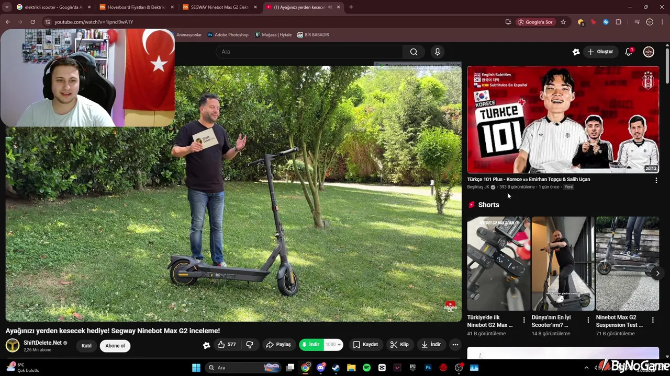Click the Oluştur create button
This screenshot has height=376, width=670.
[600, 52]
